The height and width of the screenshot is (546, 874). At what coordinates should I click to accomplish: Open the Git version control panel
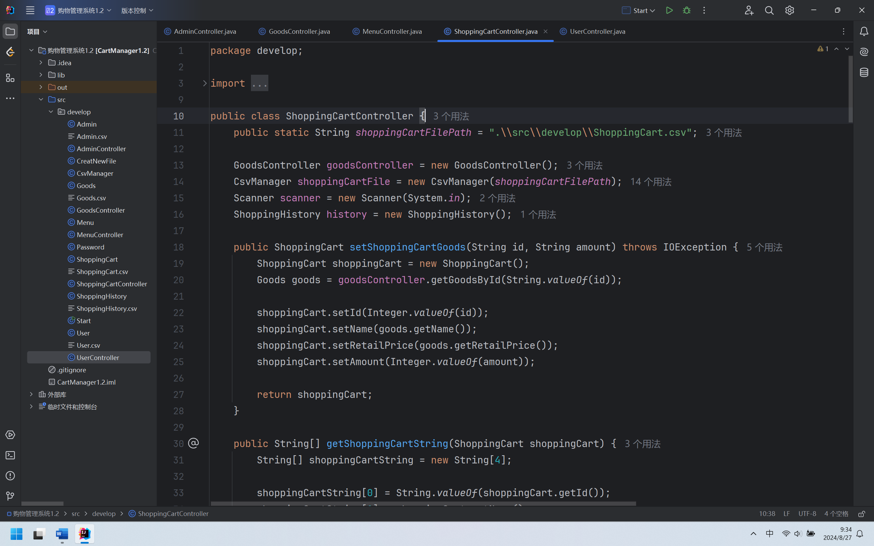point(10,496)
